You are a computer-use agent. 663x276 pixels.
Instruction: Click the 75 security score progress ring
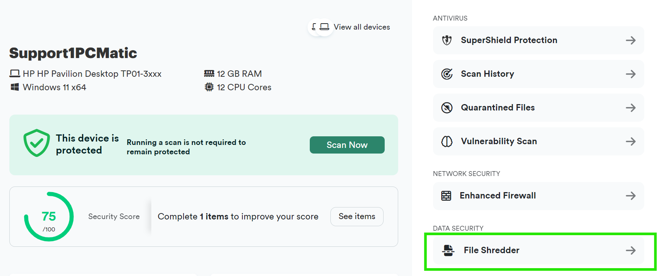coord(49,216)
